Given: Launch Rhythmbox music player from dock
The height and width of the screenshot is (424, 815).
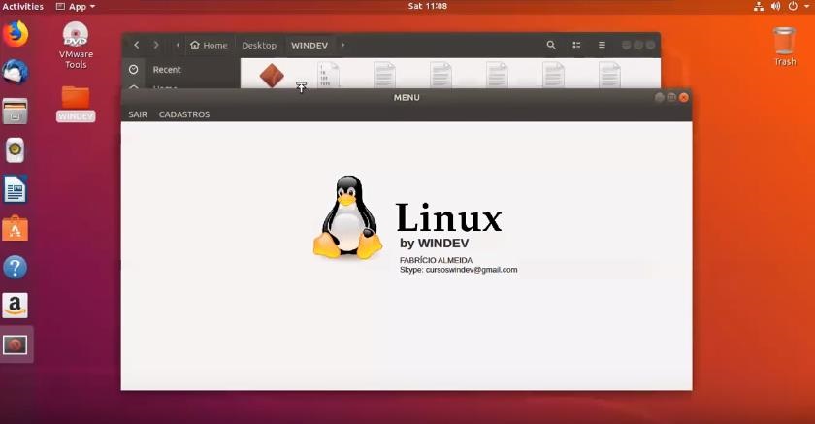Looking at the screenshot, I should click(16, 150).
